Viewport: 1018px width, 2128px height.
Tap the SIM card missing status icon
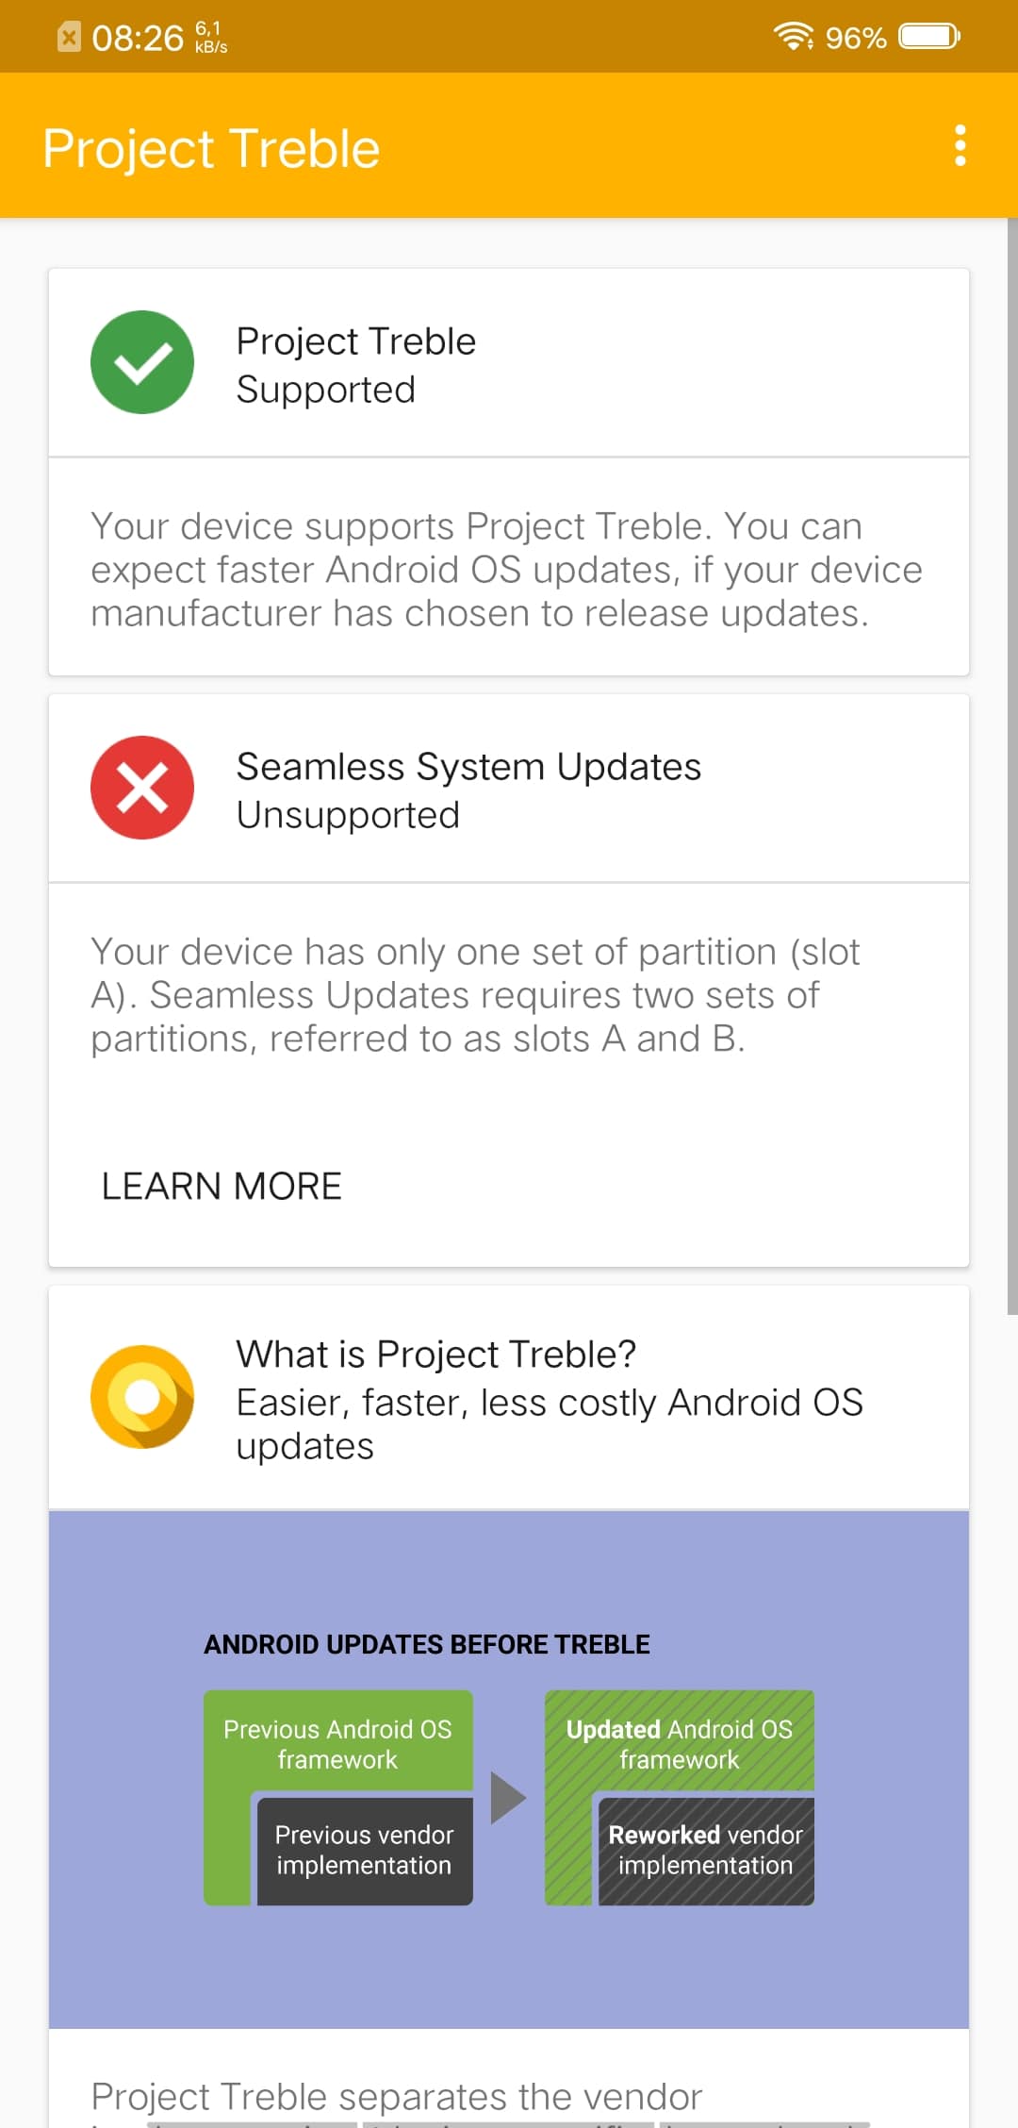click(69, 38)
